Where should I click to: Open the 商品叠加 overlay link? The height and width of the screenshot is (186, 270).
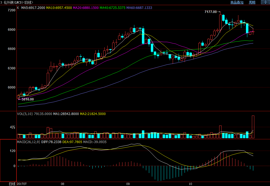coord(237,2)
